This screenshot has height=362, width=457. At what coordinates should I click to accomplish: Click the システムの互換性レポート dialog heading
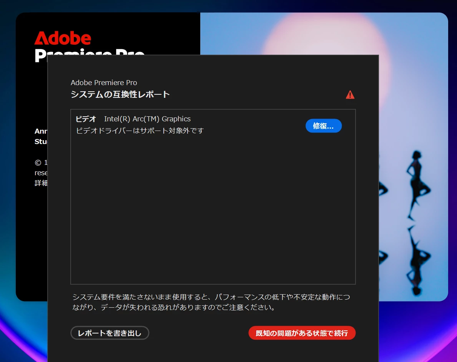point(120,94)
